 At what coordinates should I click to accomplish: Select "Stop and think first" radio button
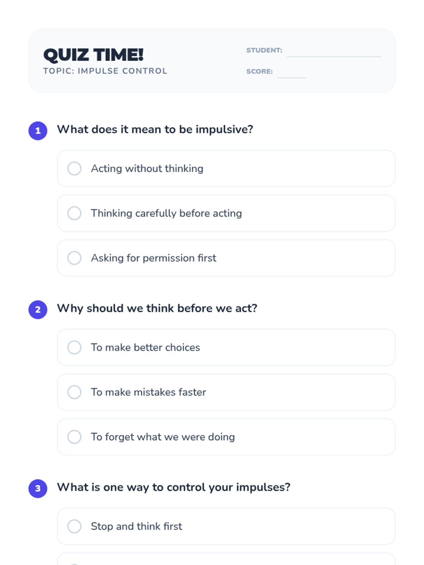pos(74,526)
